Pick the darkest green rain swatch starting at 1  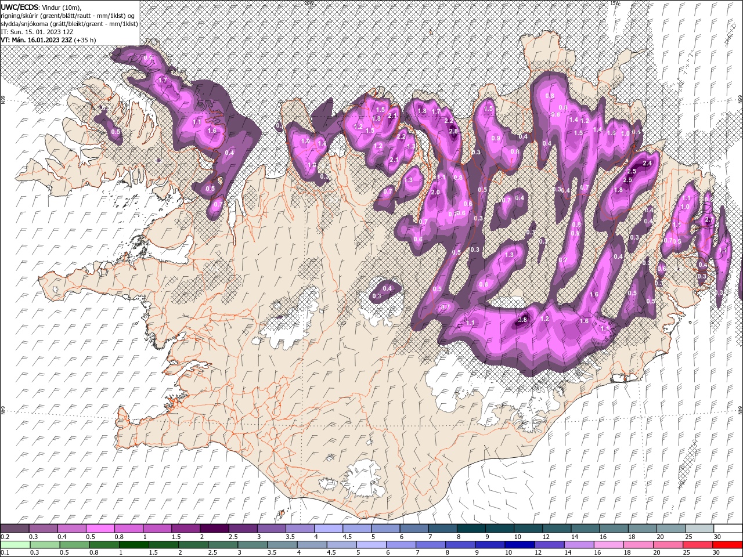click(134, 545)
